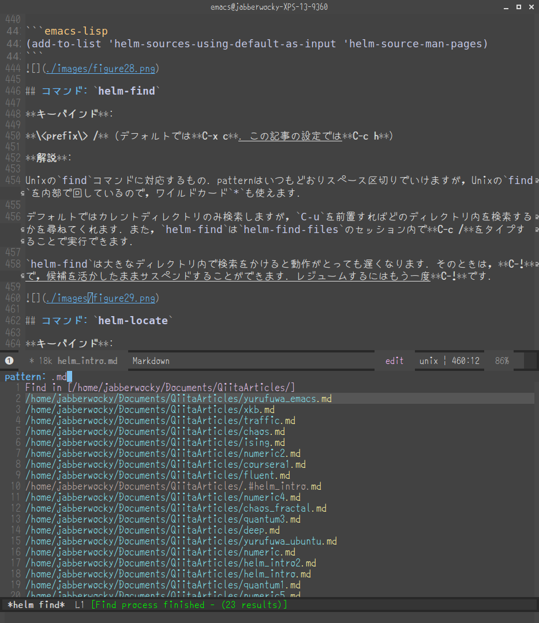Select the coursera1.md candidate
Viewport: 539px width, 623px height.
pyautogui.click(x=166, y=464)
